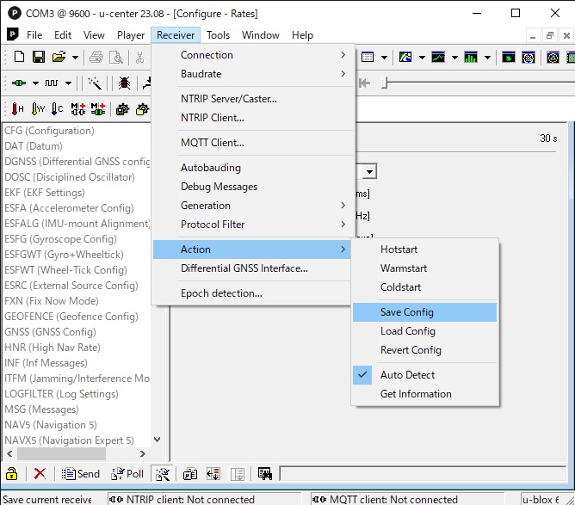The width and height of the screenshot is (575, 505).
Task: Open the File menu
Action: click(34, 35)
